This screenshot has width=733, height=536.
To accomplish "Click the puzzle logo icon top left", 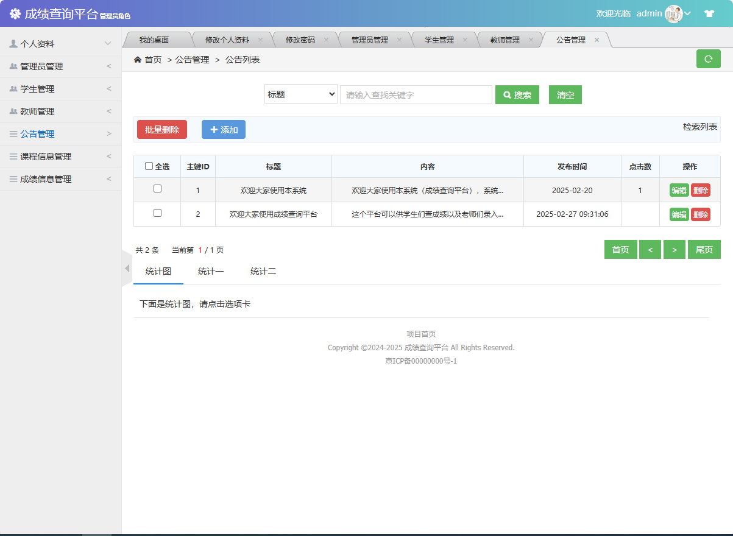I will (15, 13).
